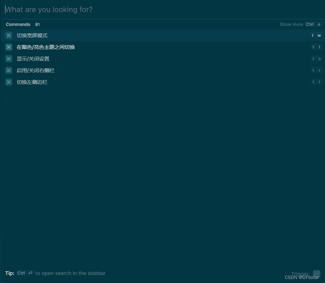Click the 81 commands count

tap(37, 24)
